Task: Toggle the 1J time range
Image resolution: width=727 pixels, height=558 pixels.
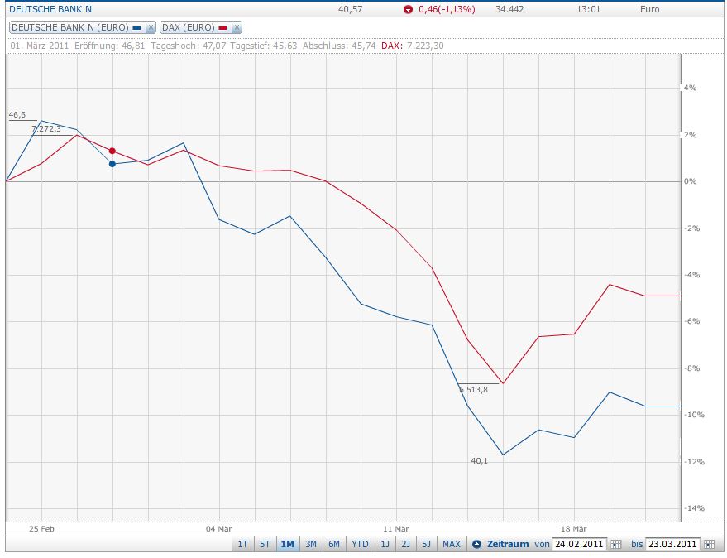Action: [x=385, y=545]
